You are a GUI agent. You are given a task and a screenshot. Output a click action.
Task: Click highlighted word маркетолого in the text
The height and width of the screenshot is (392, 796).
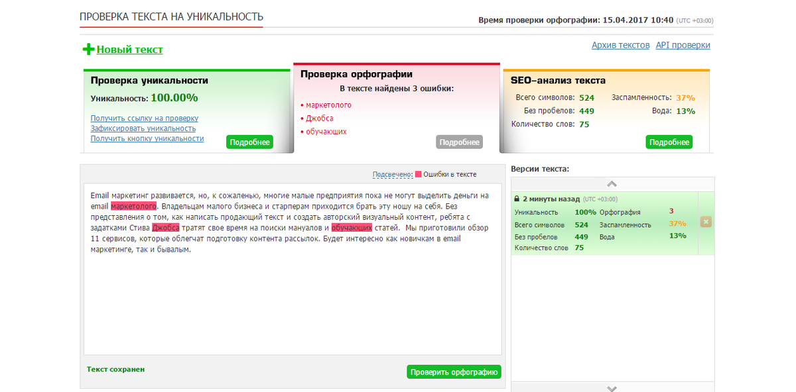point(133,206)
